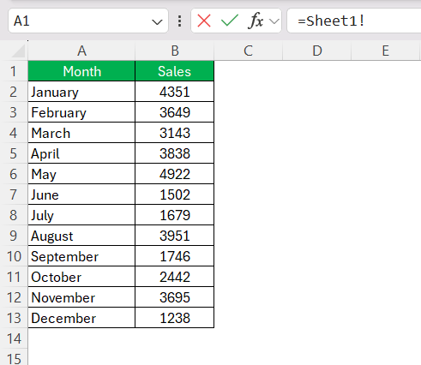
Task: Click the Sales header cell
Action: coord(175,71)
